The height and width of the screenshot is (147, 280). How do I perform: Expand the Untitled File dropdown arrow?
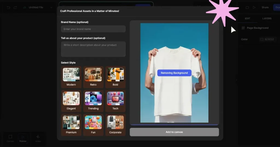51,7
